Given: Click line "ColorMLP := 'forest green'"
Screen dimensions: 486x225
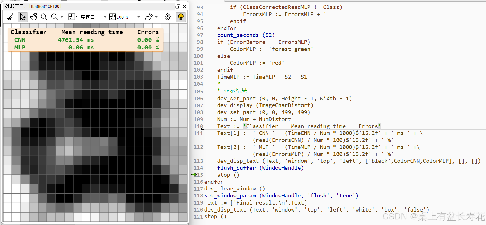Looking at the screenshot, I should click(271, 49).
